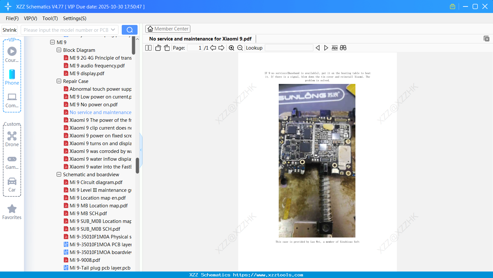Click the VIP gift icon in title bar
The image size is (493, 278).
click(453, 6)
